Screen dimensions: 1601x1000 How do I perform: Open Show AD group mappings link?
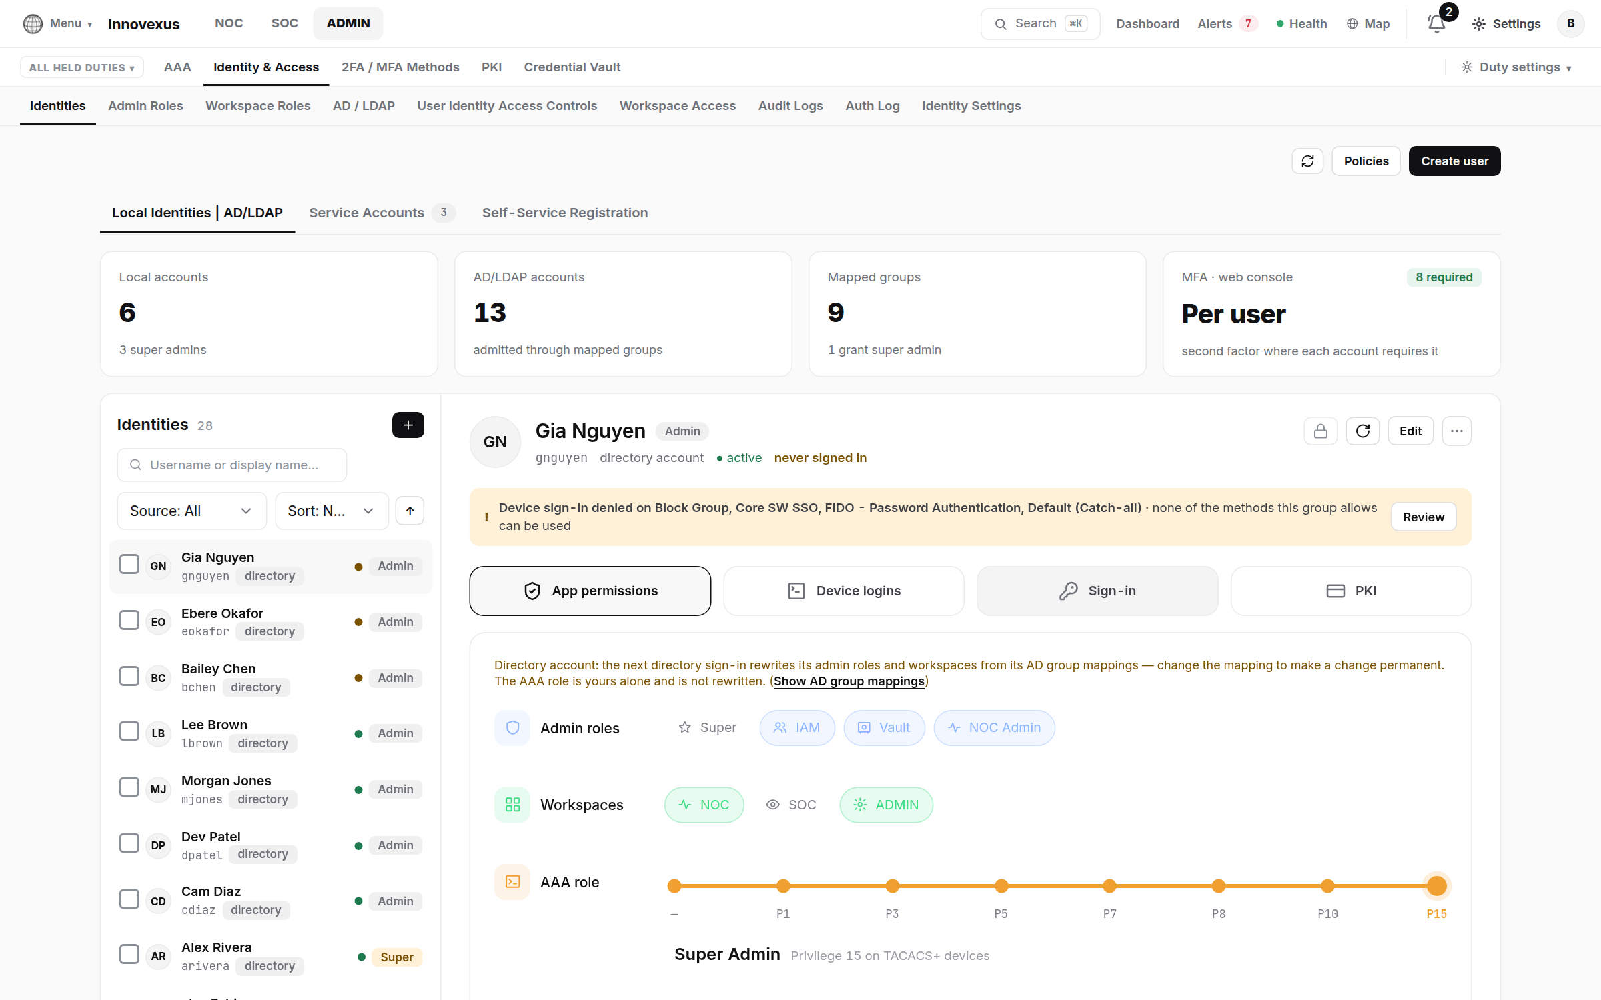coord(849,682)
